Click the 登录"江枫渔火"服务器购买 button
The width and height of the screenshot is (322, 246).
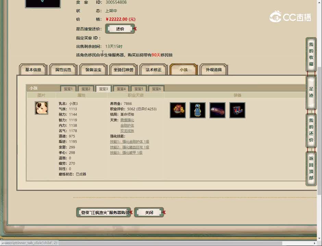click(104, 213)
